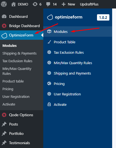Viewport: 116px width, 148px height.
Task: Open UpdraftPlus in the admin bar
Action: point(89,4)
